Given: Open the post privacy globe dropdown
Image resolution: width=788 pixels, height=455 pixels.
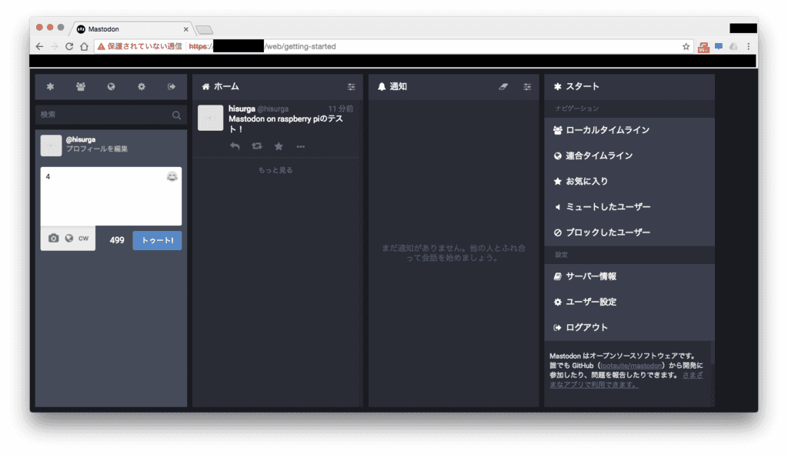Looking at the screenshot, I should pos(68,239).
